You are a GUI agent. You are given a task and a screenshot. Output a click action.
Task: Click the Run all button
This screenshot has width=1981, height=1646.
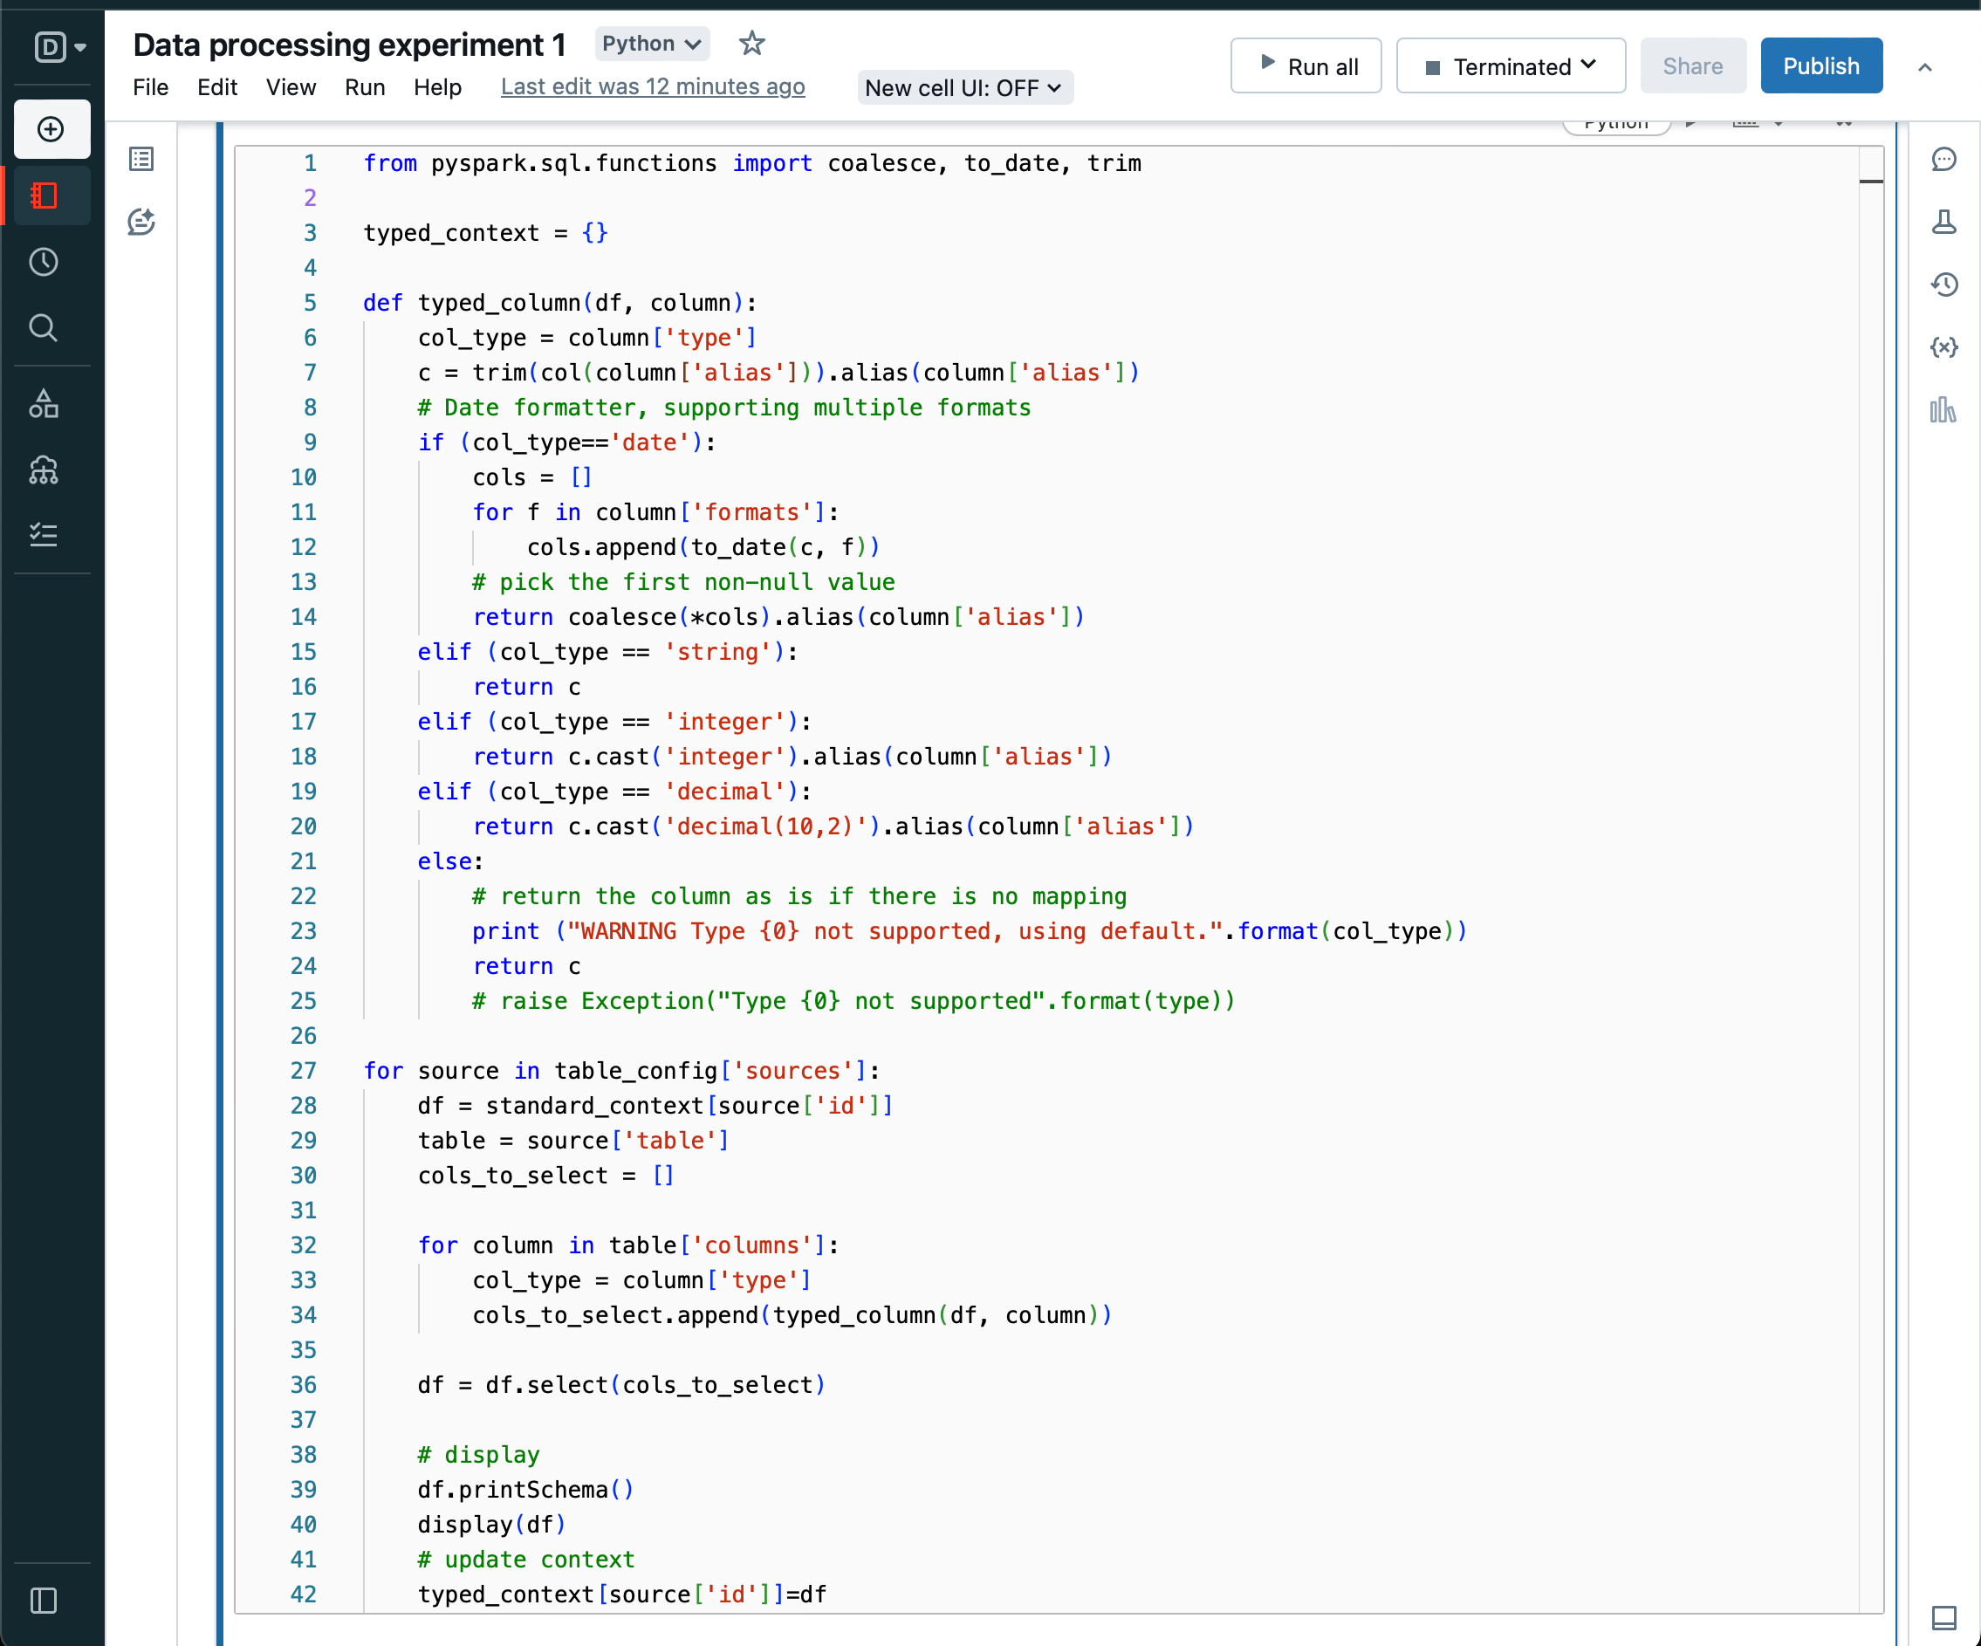[1306, 66]
